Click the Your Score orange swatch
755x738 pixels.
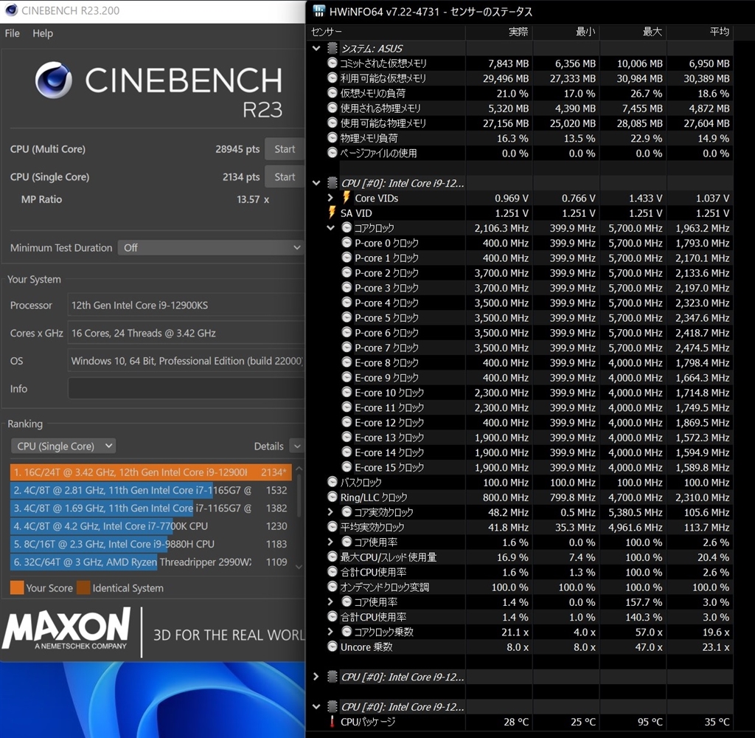[17, 587]
